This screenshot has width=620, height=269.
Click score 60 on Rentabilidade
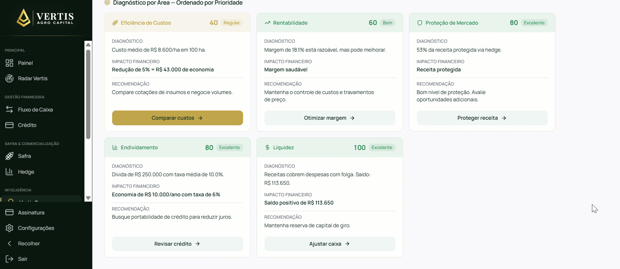tap(373, 23)
